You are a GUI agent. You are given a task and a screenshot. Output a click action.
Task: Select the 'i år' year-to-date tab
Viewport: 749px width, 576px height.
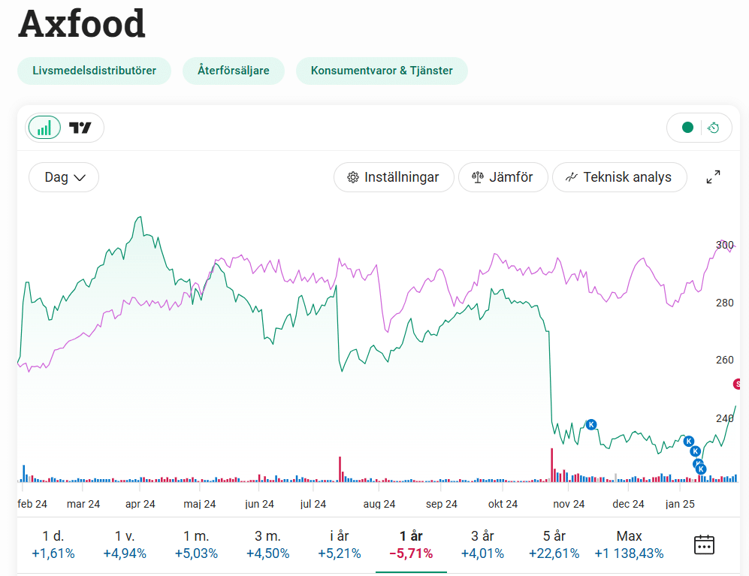[x=339, y=544]
